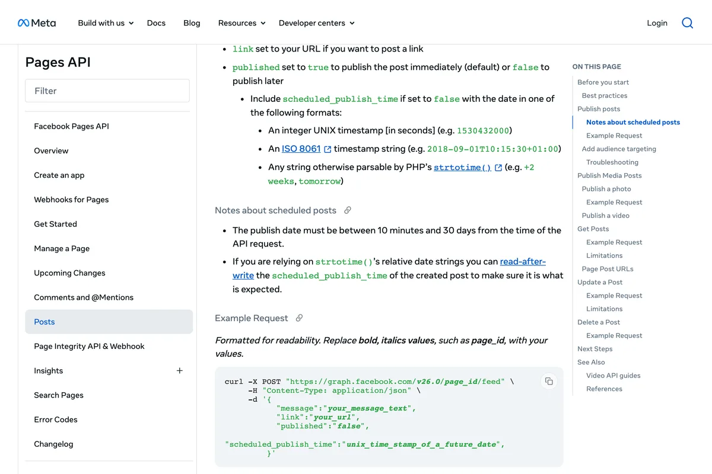Select Overview in the sidebar
This screenshot has width=712, height=474.
51,150
